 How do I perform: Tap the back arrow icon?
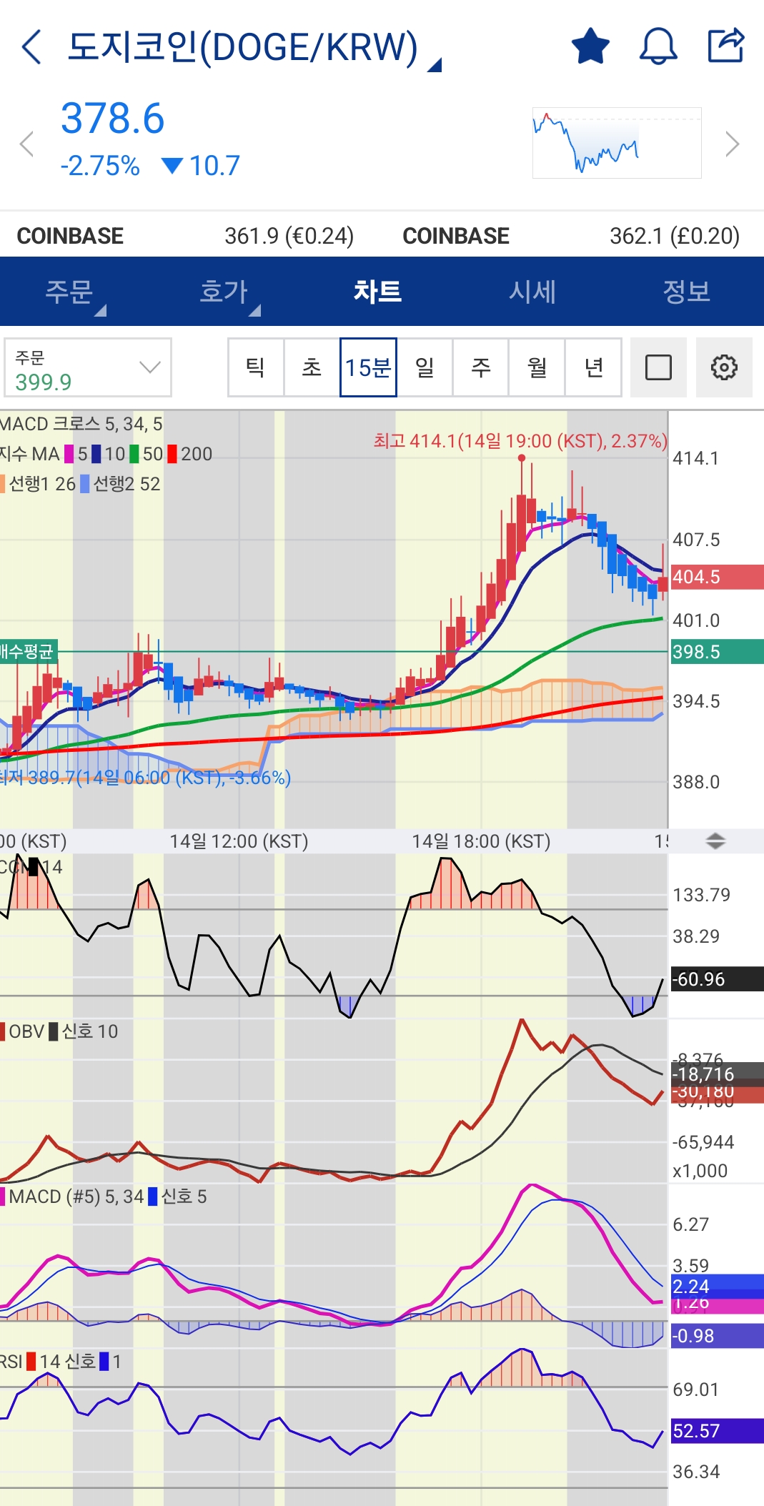(32, 47)
